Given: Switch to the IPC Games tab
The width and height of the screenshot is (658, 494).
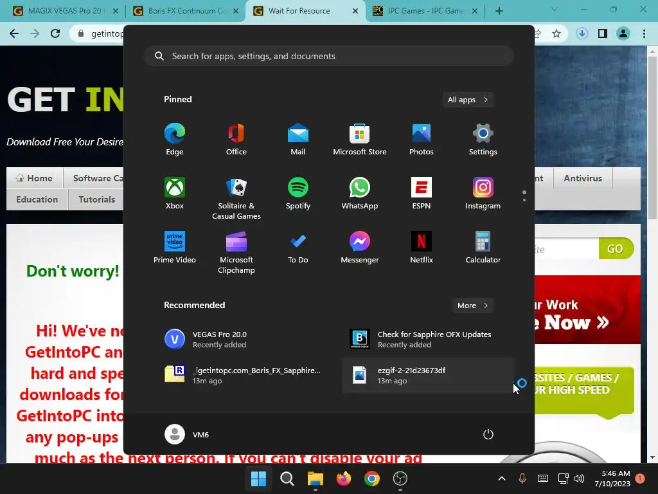Looking at the screenshot, I should click(x=425, y=11).
